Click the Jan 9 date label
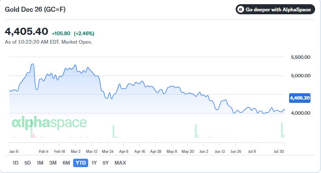The image size is (321, 173). pyautogui.click(x=13, y=152)
